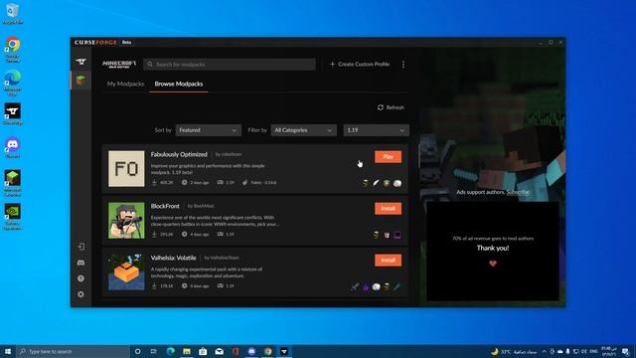
Task: Switch to Browse Modpacks tab
Action: (x=179, y=84)
